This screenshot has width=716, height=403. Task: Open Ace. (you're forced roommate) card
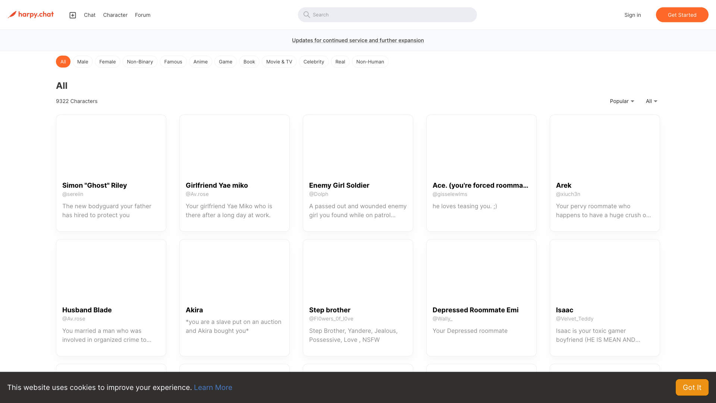pos(481,173)
